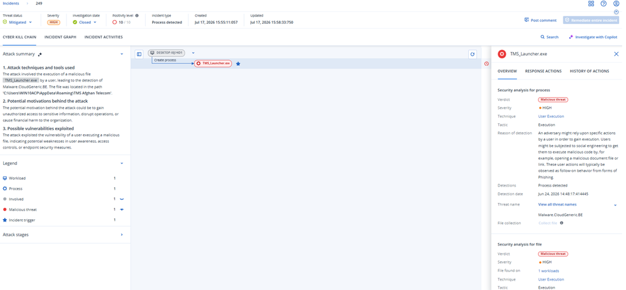This screenshot has height=290, width=626.
Task: Select the DESKTOP workload node
Action: (167, 53)
